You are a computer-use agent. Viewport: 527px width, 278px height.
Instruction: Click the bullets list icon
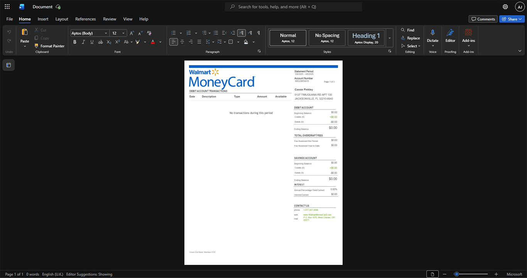pyautogui.click(x=174, y=33)
